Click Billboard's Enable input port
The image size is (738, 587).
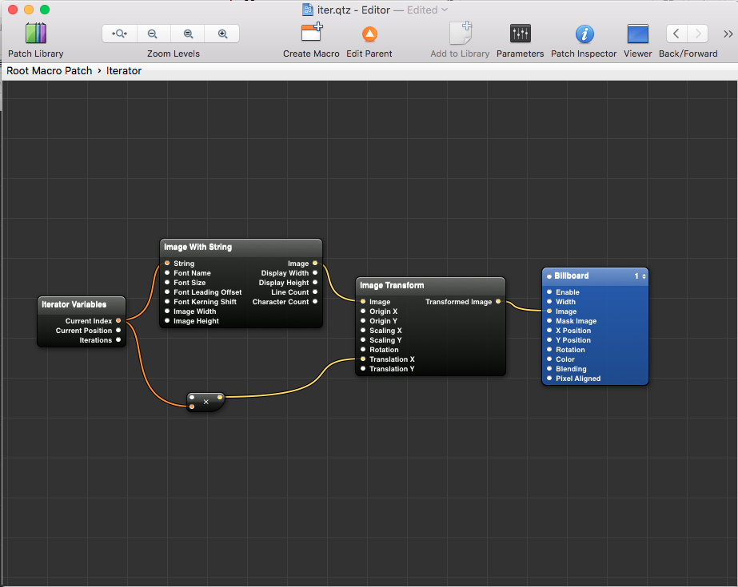tap(549, 292)
